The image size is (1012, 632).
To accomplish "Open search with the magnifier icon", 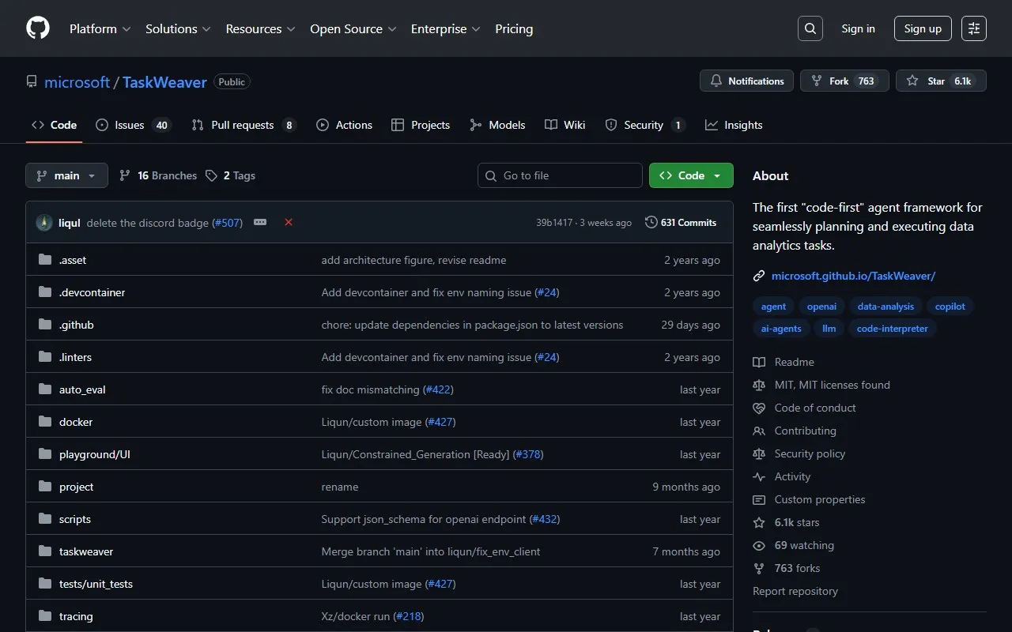I will [810, 28].
